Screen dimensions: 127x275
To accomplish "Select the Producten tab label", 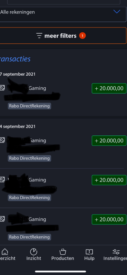I will (63, 258).
